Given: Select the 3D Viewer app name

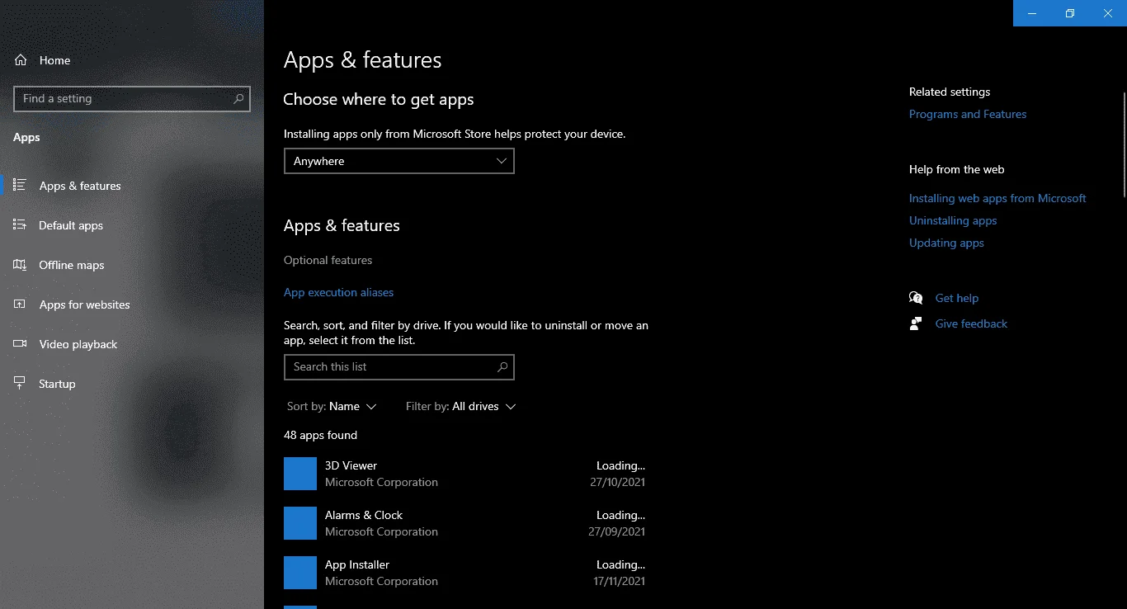Looking at the screenshot, I should pyautogui.click(x=351, y=465).
